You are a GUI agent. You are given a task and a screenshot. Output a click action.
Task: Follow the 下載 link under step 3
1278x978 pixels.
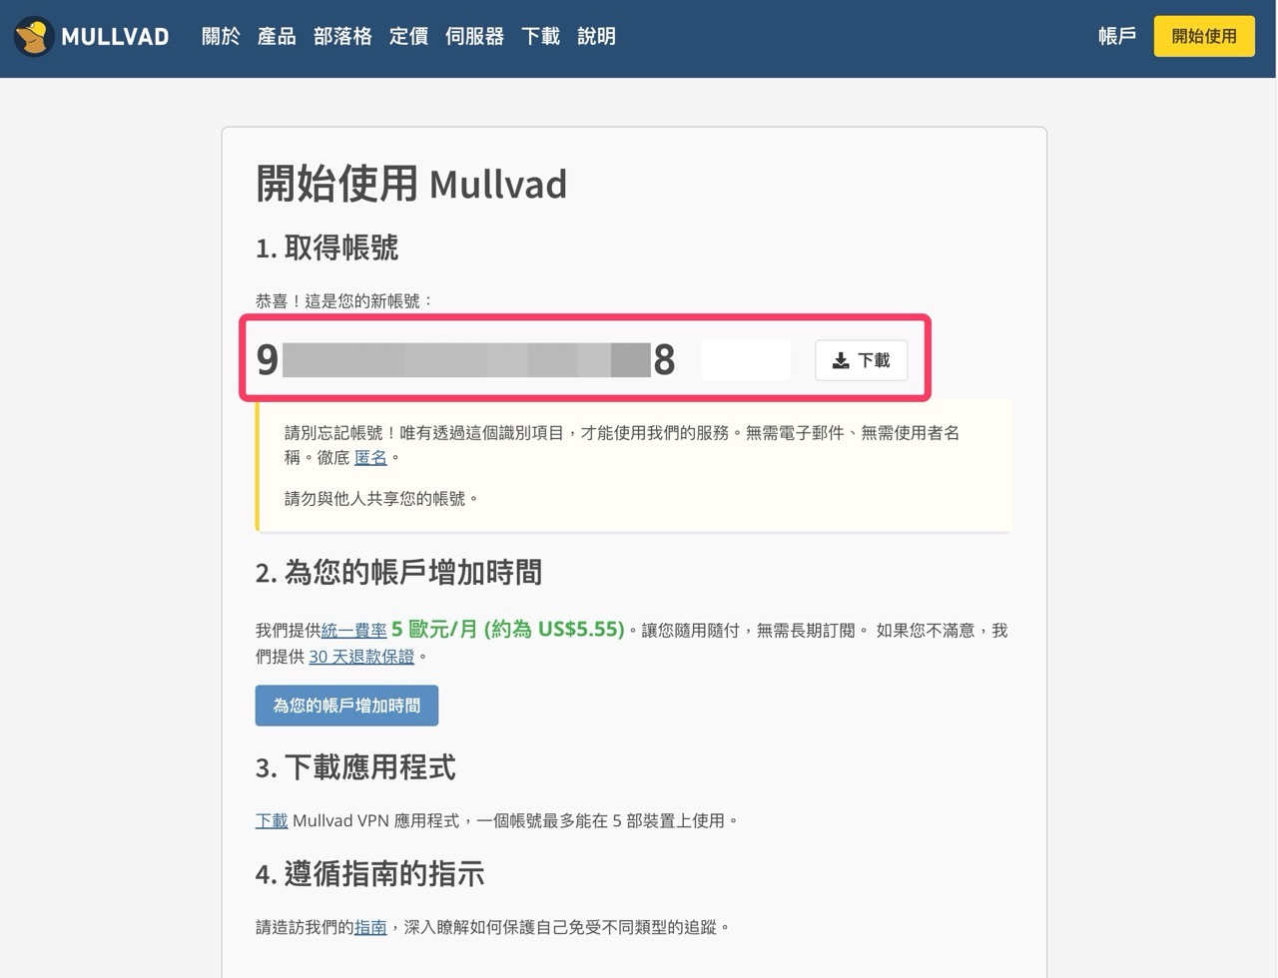(272, 821)
